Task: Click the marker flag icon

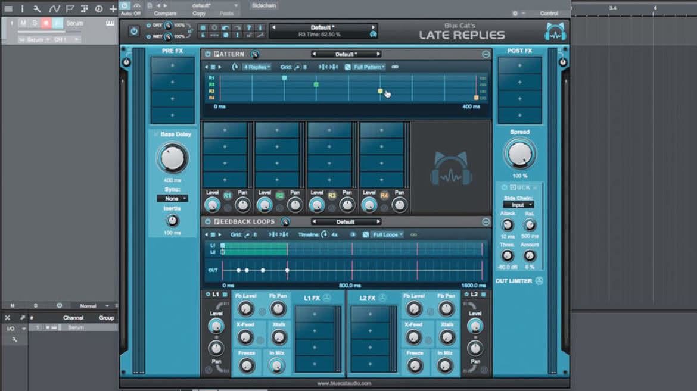Action: pos(70,8)
